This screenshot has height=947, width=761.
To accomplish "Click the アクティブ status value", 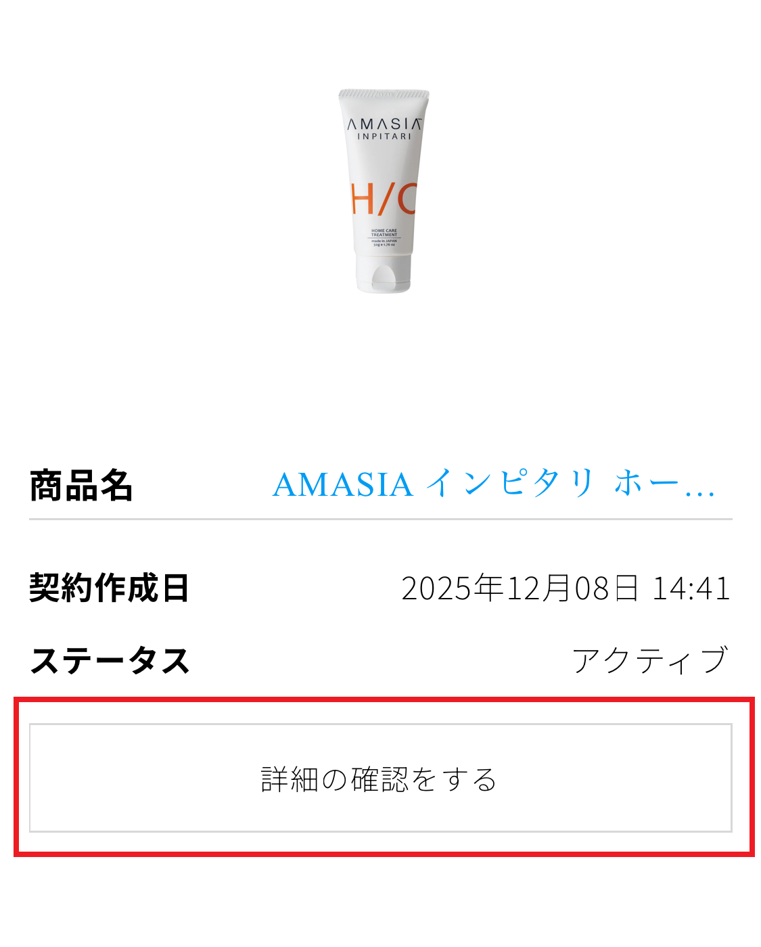I will tap(651, 660).
